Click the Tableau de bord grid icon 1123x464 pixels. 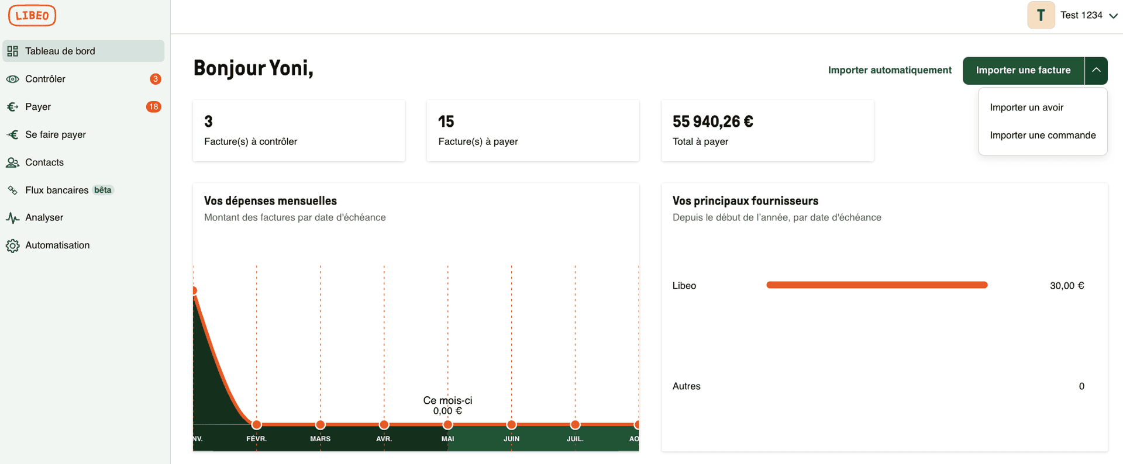pos(12,51)
